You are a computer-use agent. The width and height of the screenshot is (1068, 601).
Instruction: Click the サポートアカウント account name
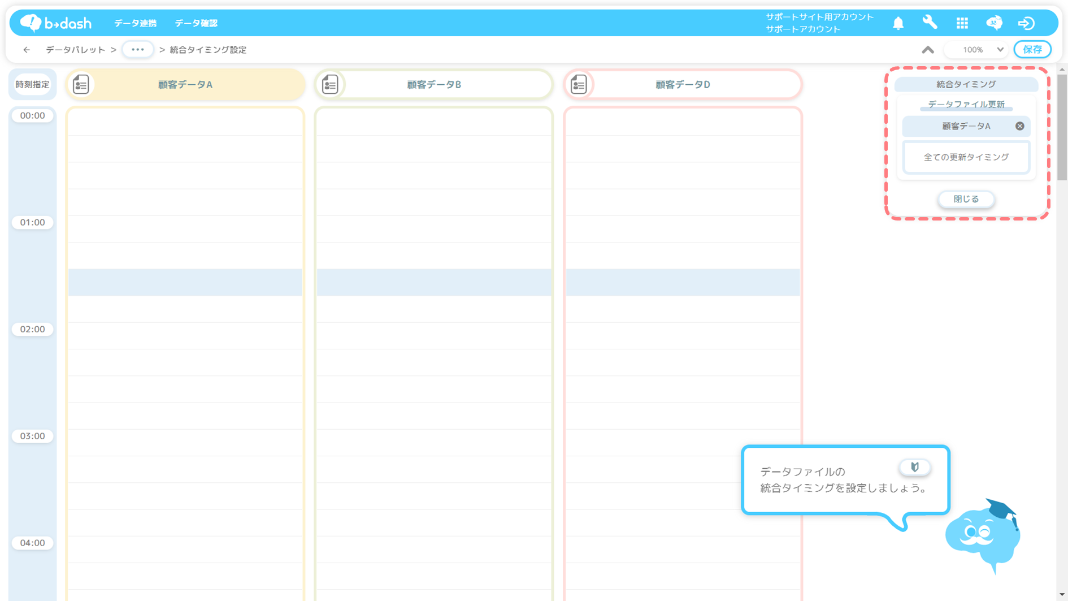[803, 29]
